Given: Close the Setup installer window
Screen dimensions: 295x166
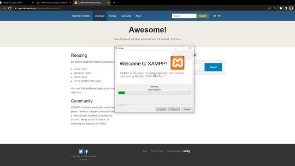Looking at the screenshot, I should point(190,48).
